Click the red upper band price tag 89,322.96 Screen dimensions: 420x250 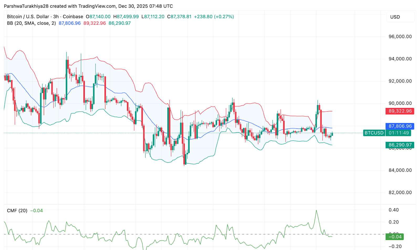[400, 111]
